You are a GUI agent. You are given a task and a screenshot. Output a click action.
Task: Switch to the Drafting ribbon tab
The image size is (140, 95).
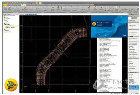pyautogui.click(x=53, y=5)
